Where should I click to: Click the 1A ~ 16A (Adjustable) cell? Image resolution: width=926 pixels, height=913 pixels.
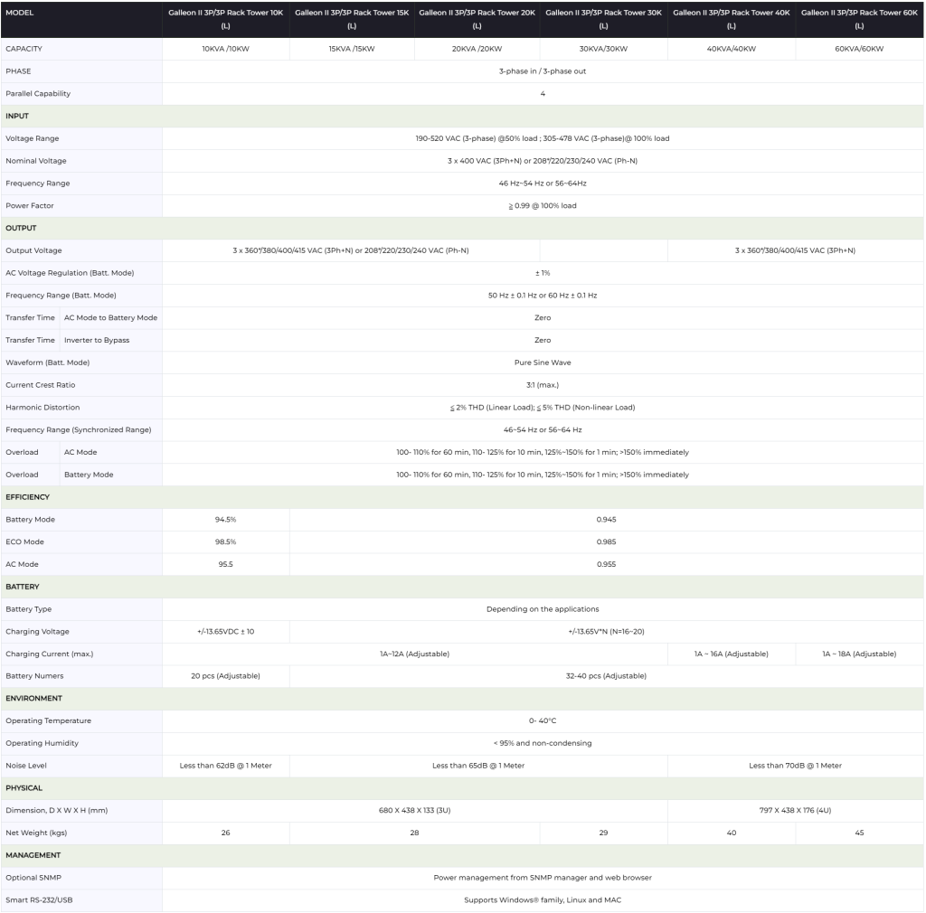point(732,654)
